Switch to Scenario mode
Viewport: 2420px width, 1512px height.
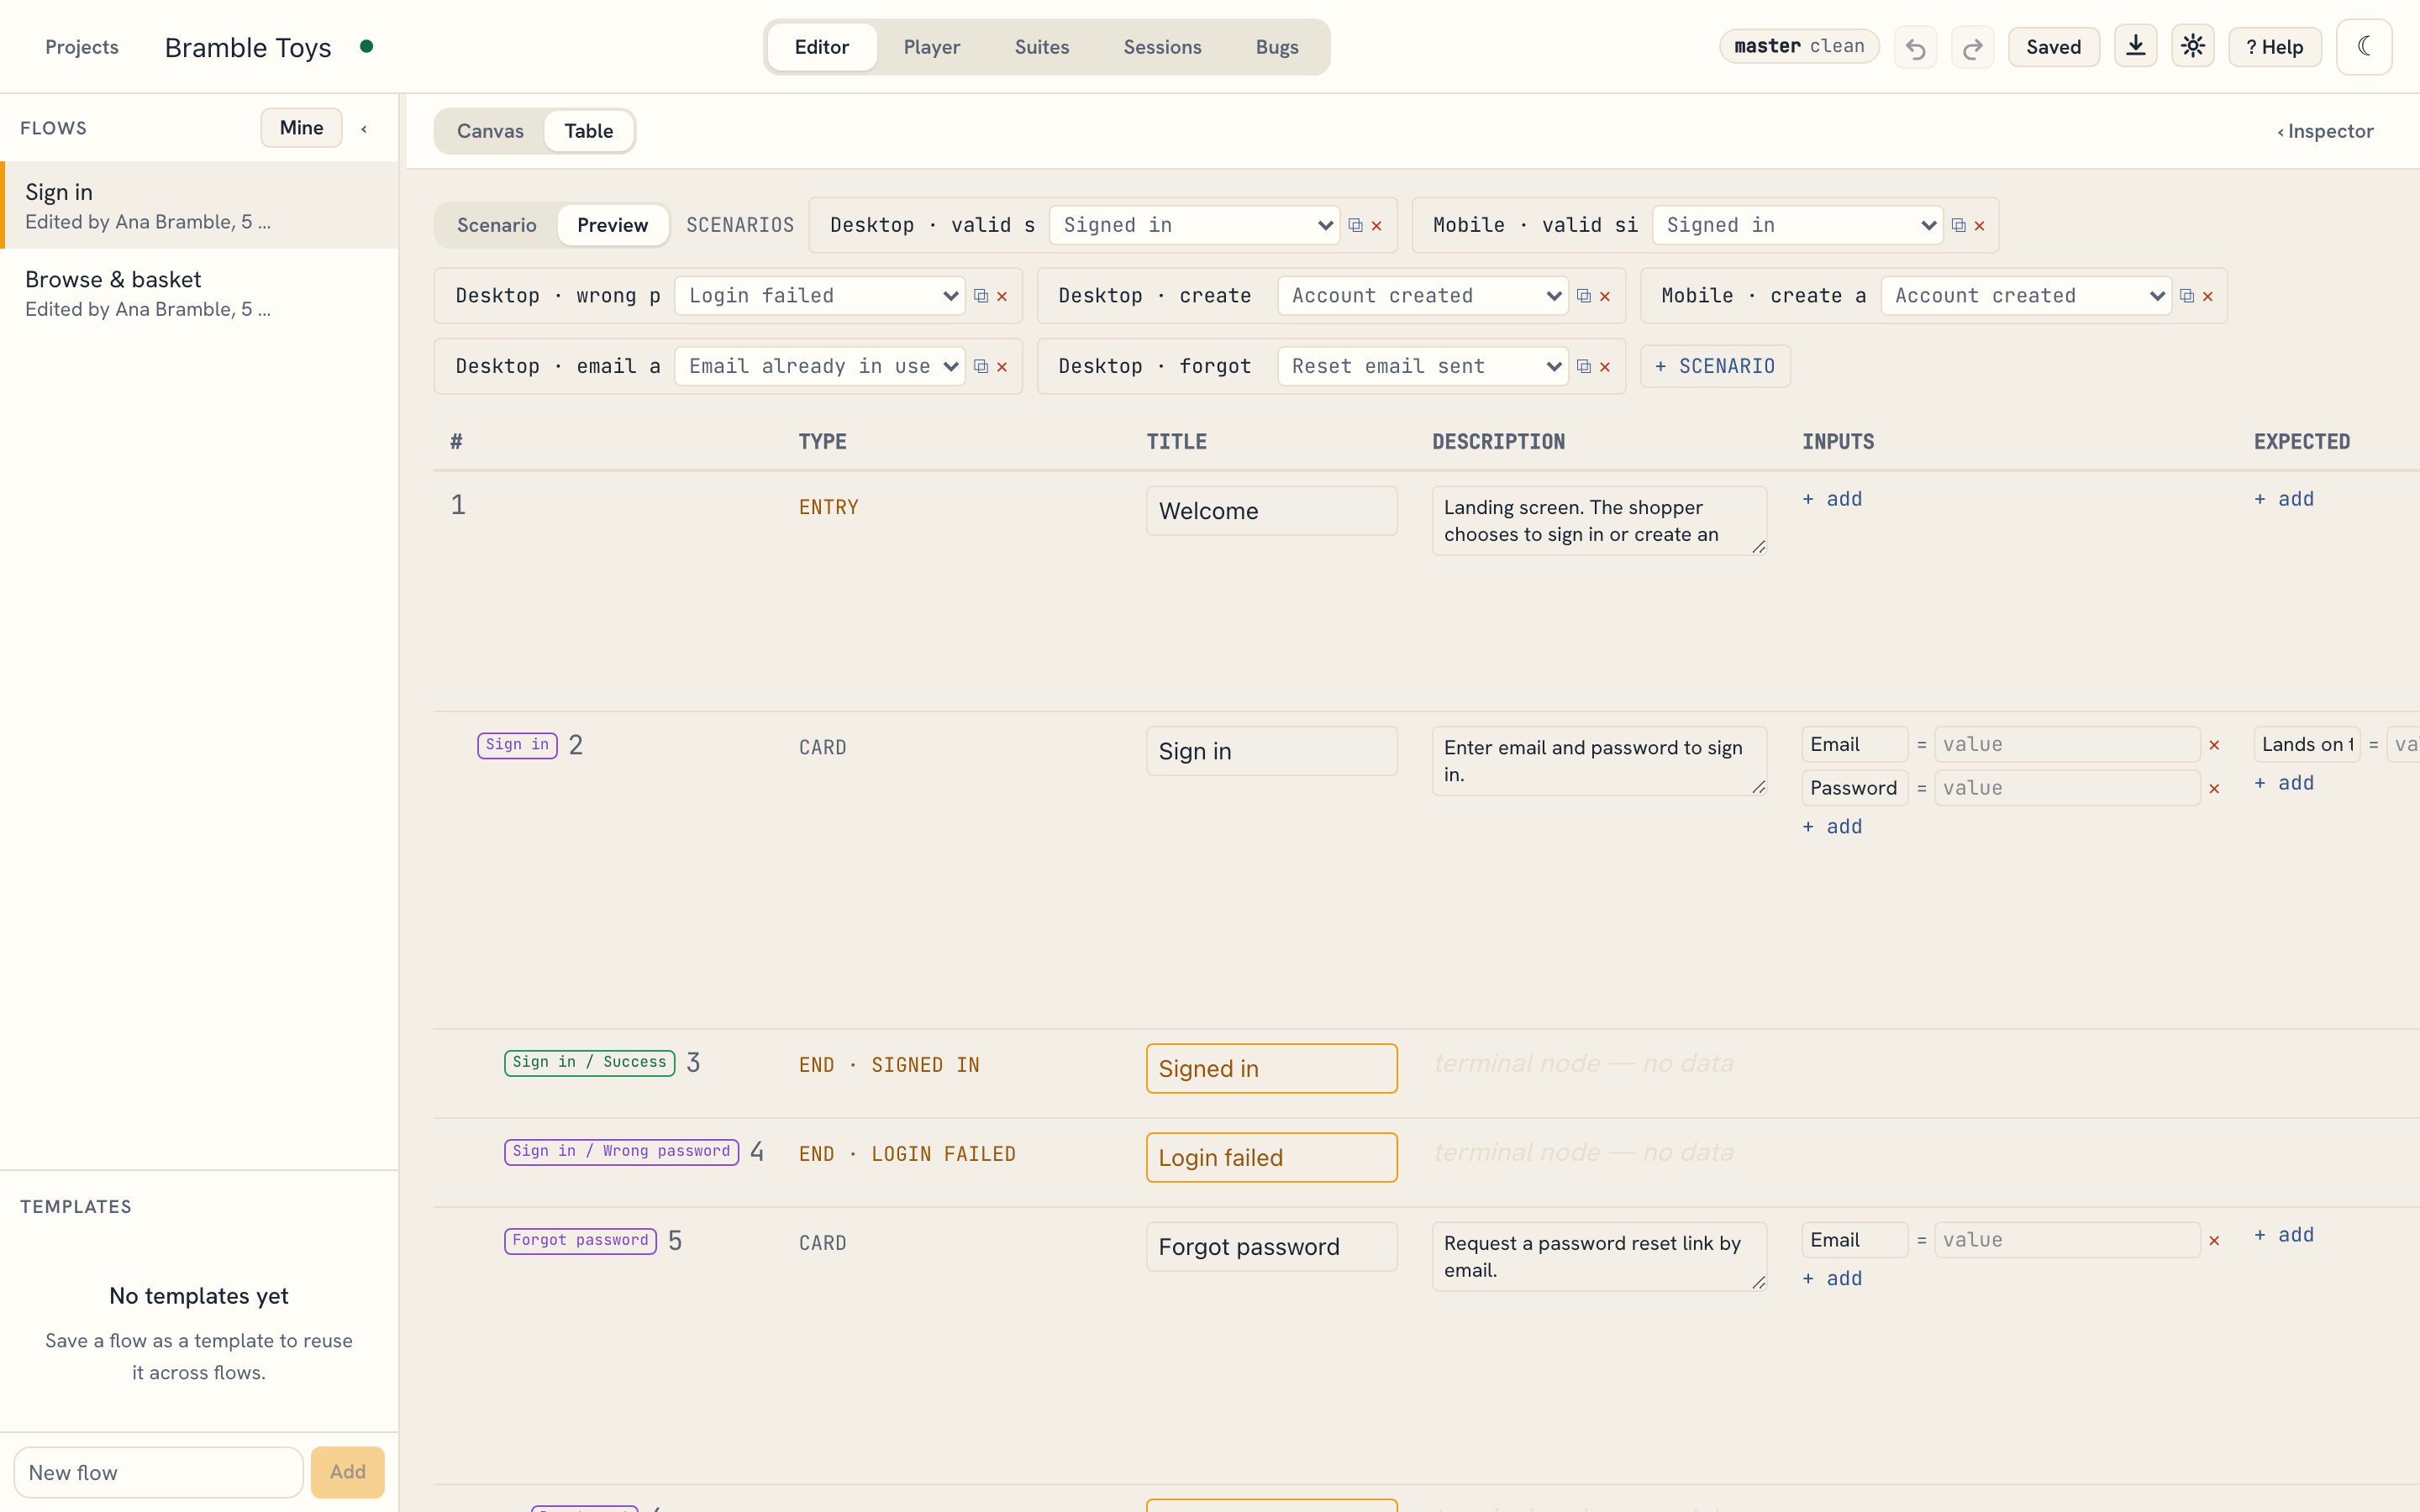496,225
